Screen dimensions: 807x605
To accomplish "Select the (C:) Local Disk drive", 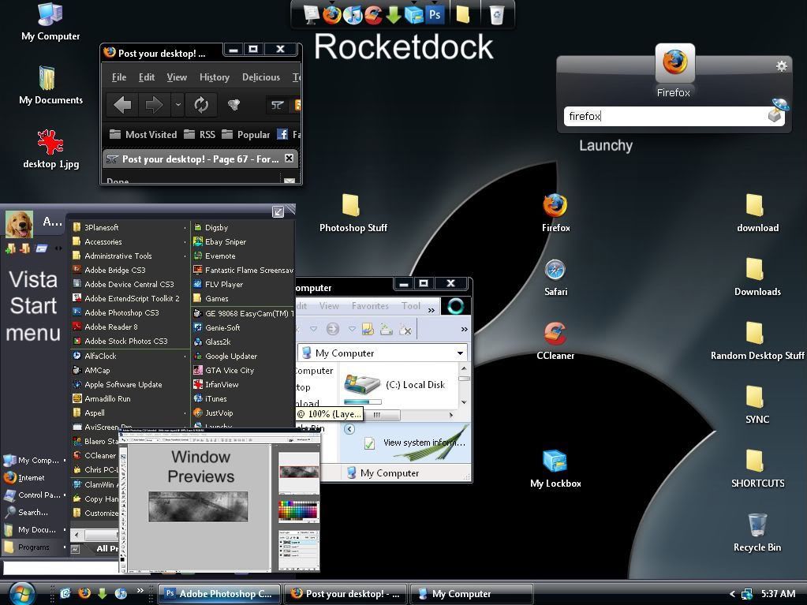I will 394,385.
